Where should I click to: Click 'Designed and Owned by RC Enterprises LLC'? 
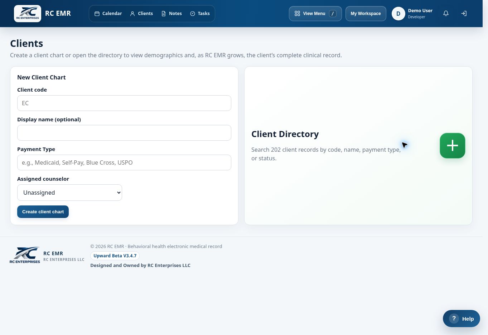pos(140,266)
